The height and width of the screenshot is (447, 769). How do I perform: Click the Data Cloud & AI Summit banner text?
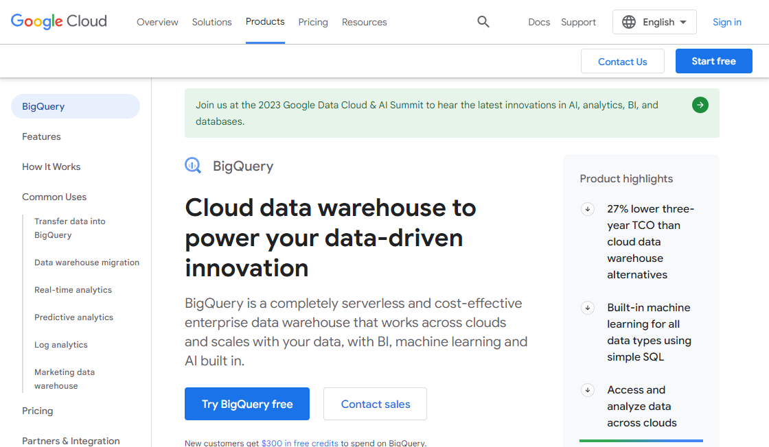426,113
